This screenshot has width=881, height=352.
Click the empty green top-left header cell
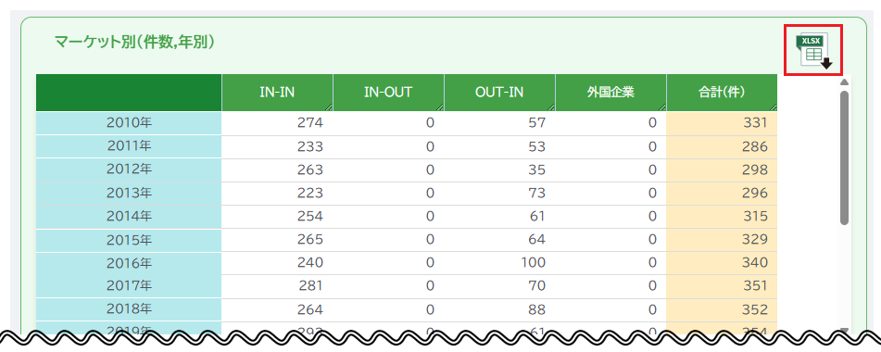129,93
